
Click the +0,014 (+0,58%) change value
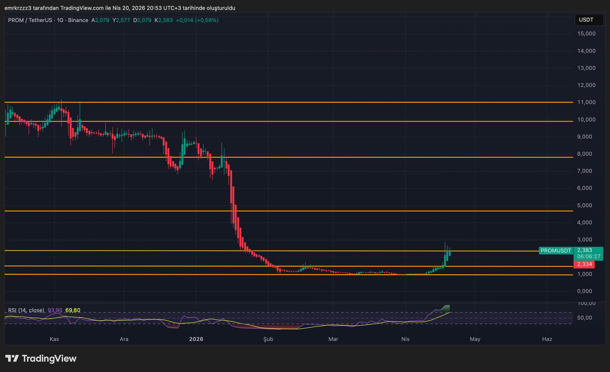pyautogui.click(x=197, y=20)
